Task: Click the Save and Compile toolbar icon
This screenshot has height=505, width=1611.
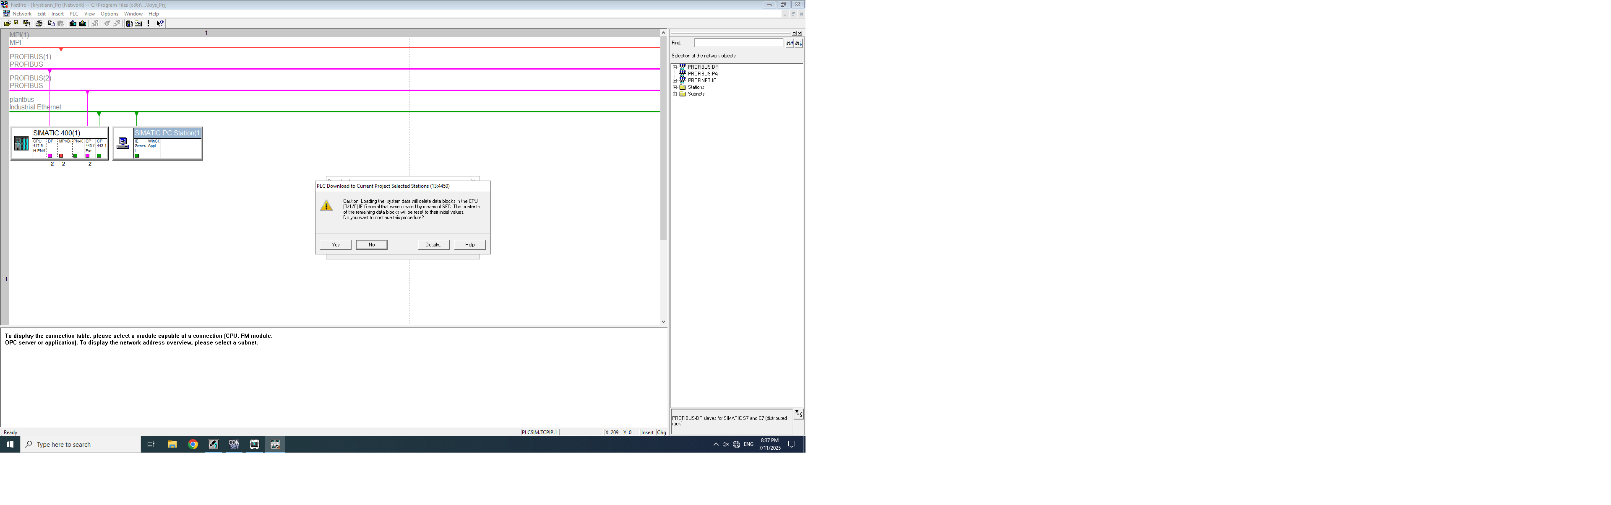Action: click(26, 24)
